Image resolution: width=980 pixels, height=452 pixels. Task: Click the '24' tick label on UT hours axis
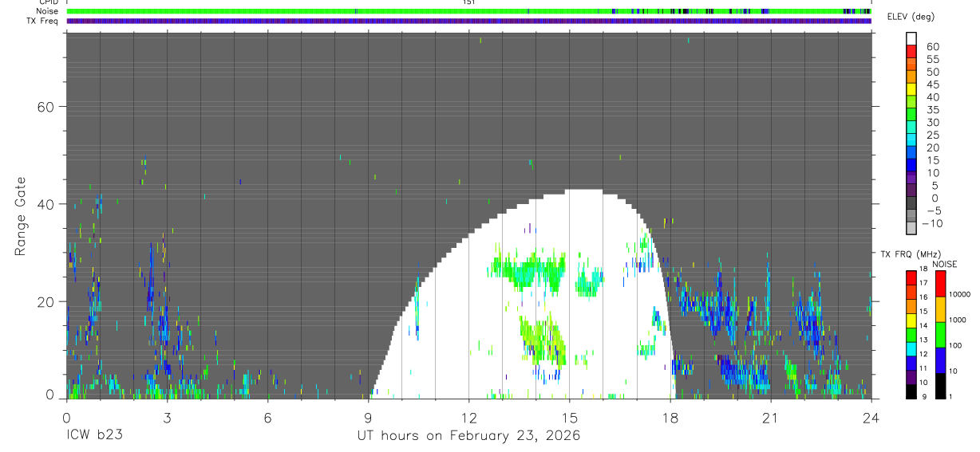point(871,418)
